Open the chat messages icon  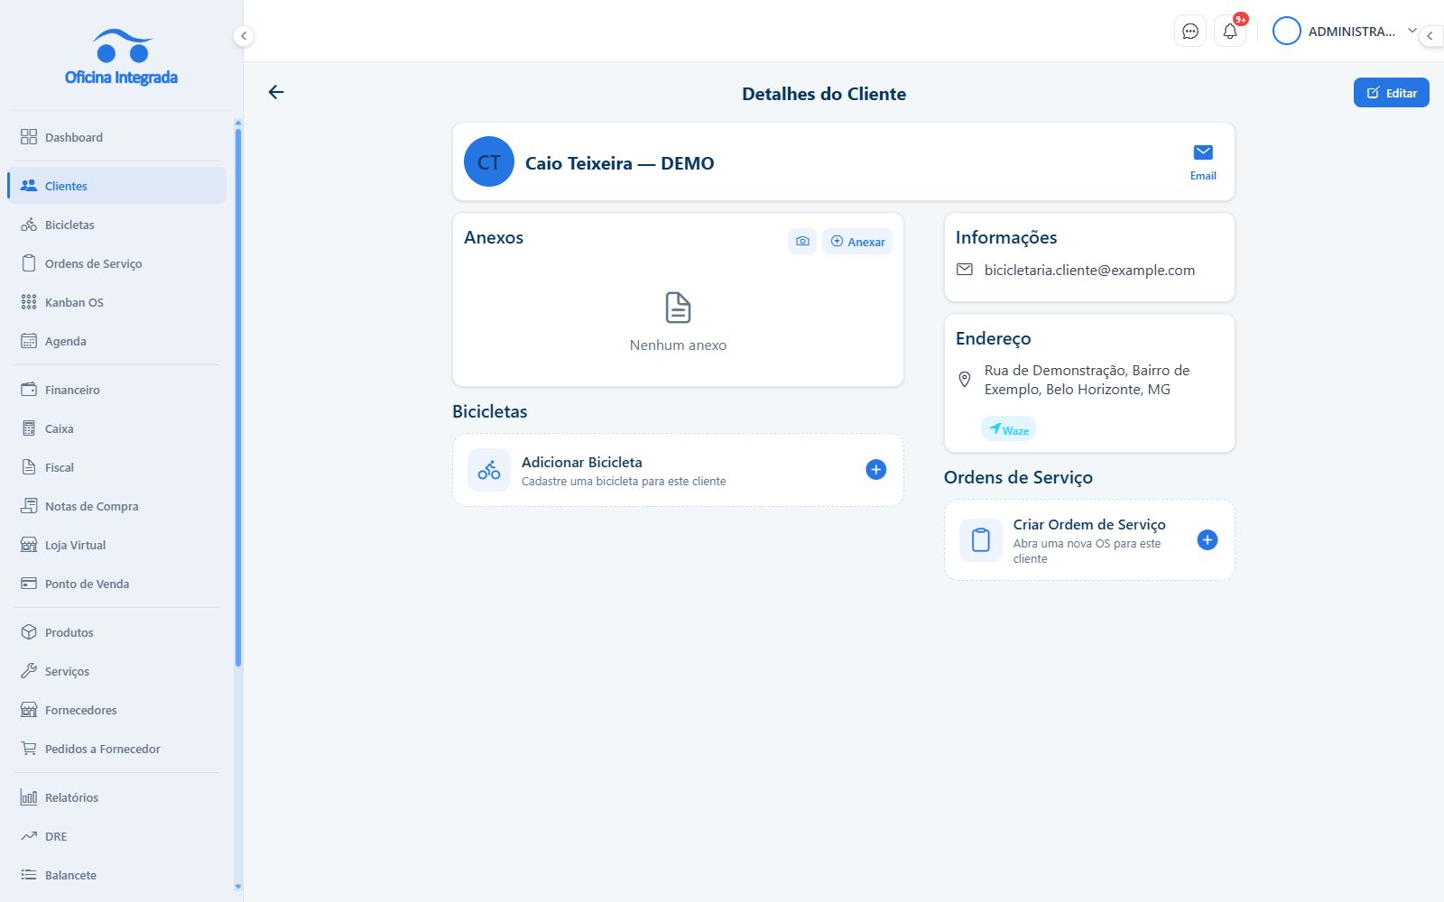click(1190, 32)
